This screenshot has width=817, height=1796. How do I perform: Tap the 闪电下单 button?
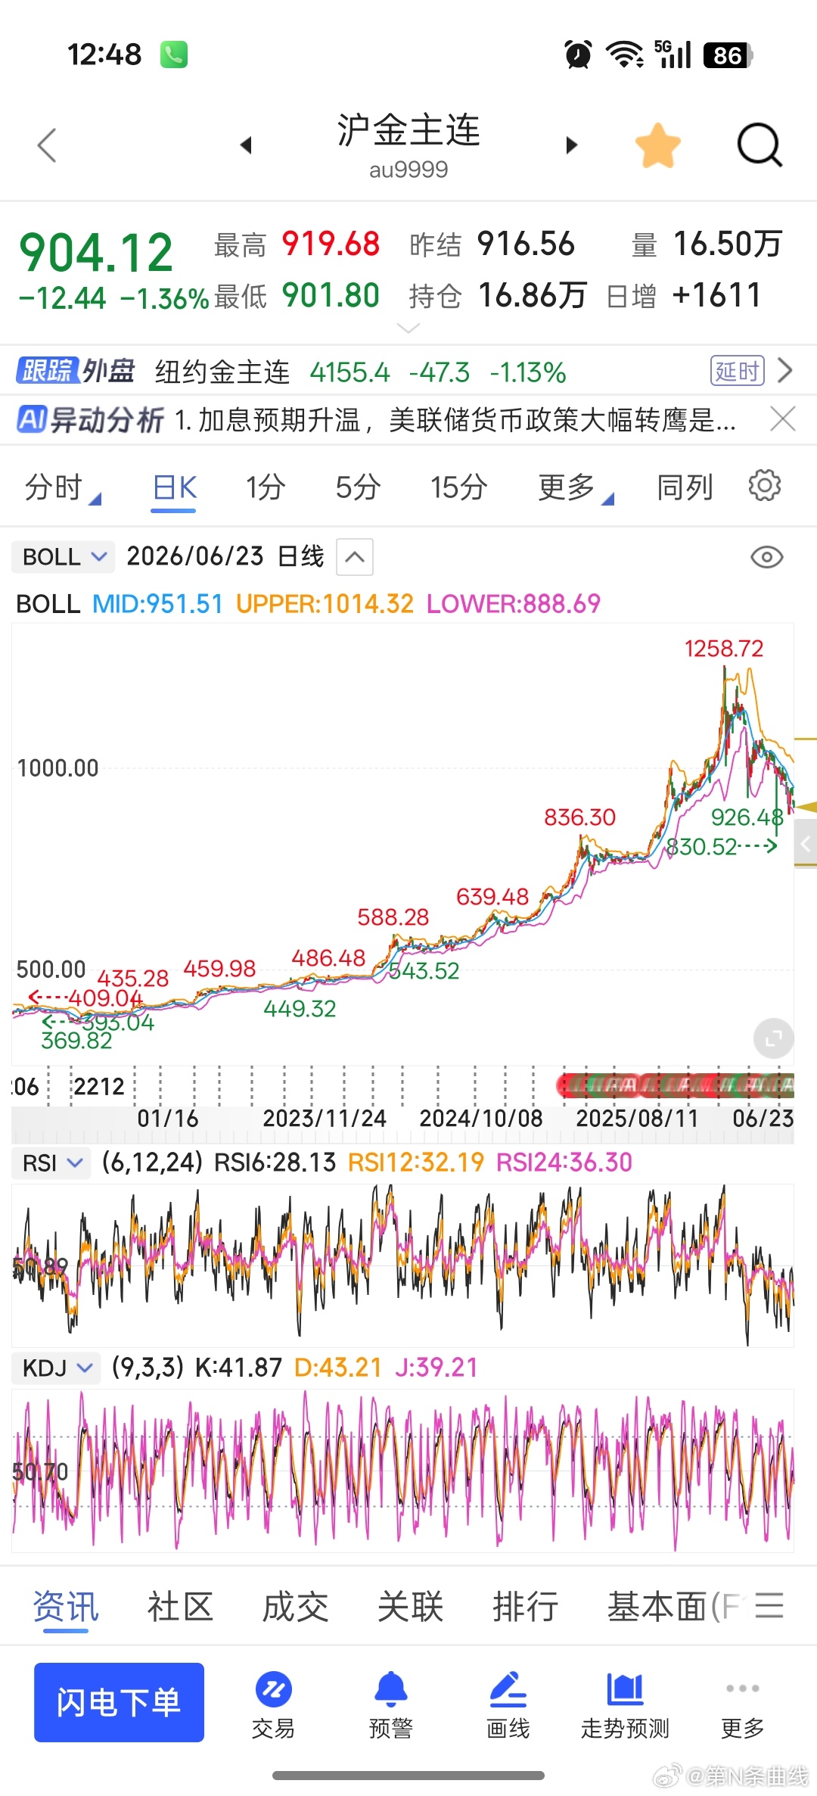[119, 1702]
